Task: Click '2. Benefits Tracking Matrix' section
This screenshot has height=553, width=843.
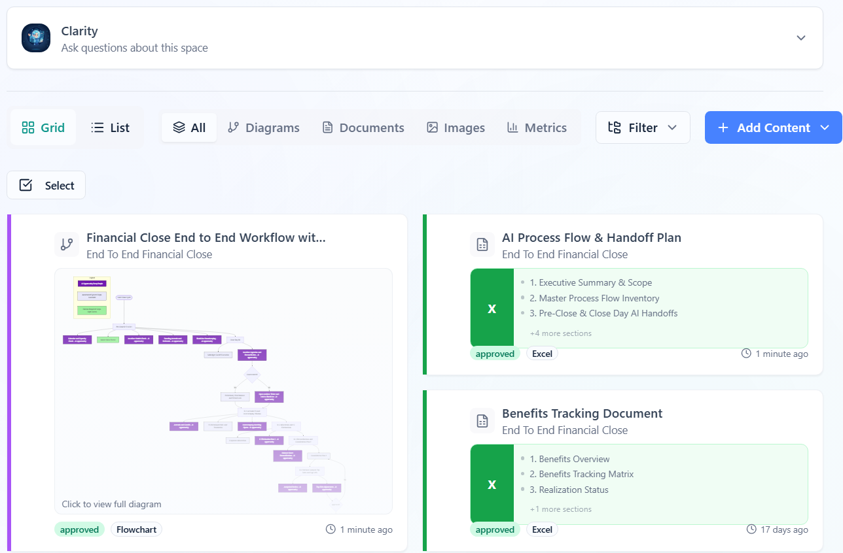Action: tap(581, 474)
